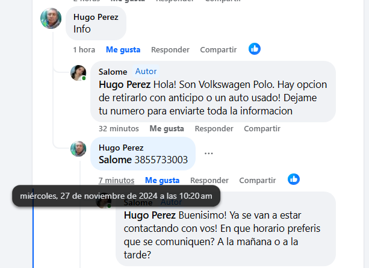Open Salome's profile picture on the Volkswagen reply
This screenshot has width=369, height=268.
coord(78,73)
